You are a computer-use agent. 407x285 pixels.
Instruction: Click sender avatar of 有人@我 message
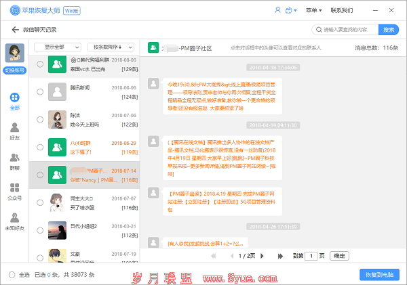tap(153, 242)
